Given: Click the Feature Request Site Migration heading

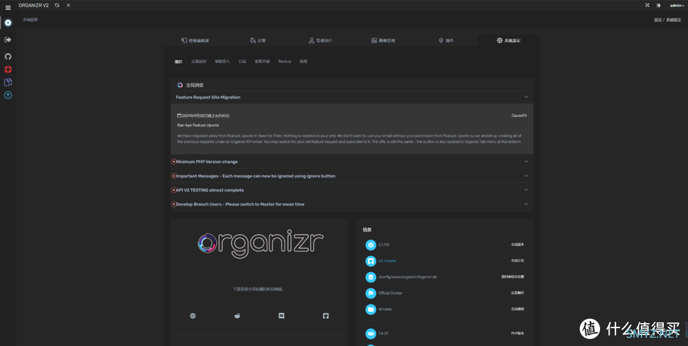Looking at the screenshot, I should (208, 97).
